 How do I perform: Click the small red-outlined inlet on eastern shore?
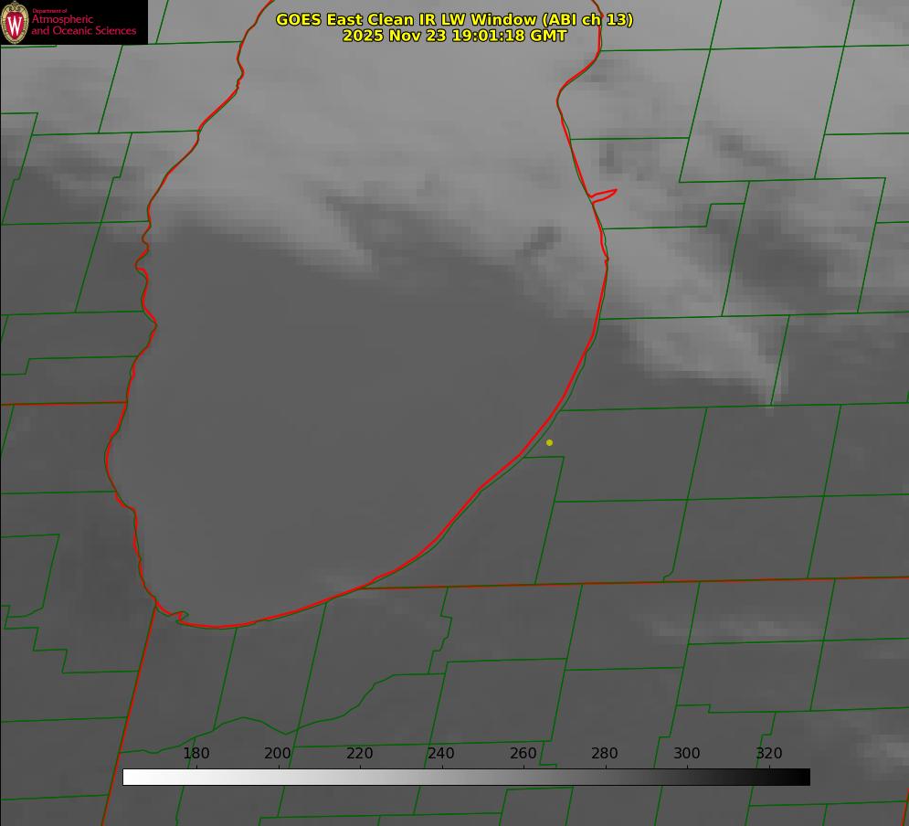tap(605, 195)
